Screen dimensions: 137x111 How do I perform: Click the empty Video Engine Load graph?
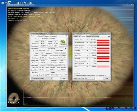pos(103,64)
